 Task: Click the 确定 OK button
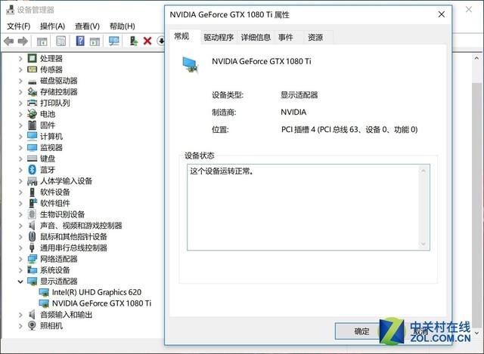tap(362, 331)
